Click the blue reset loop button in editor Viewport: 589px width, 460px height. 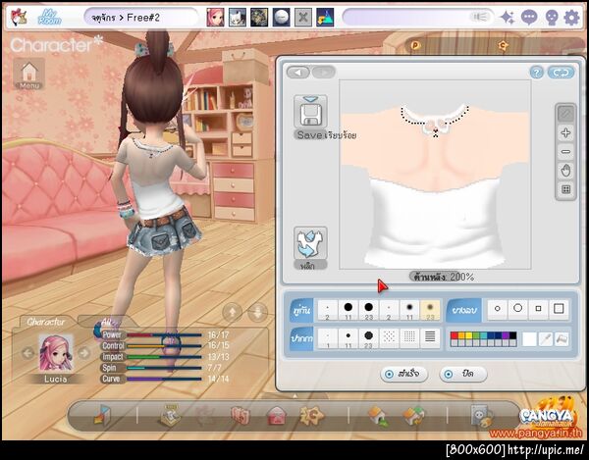561,73
